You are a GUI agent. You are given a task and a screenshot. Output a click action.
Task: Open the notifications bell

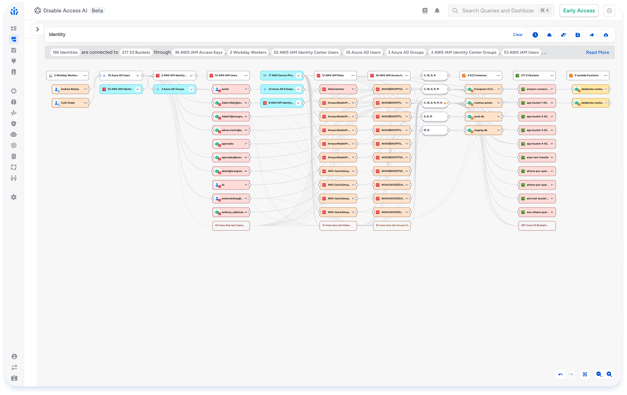[x=437, y=11]
